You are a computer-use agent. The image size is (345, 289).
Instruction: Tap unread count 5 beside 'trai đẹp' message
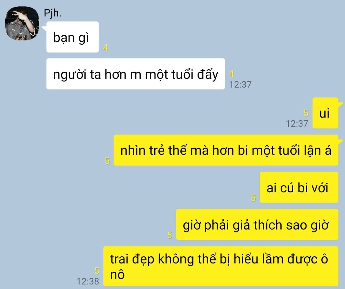[97, 271]
